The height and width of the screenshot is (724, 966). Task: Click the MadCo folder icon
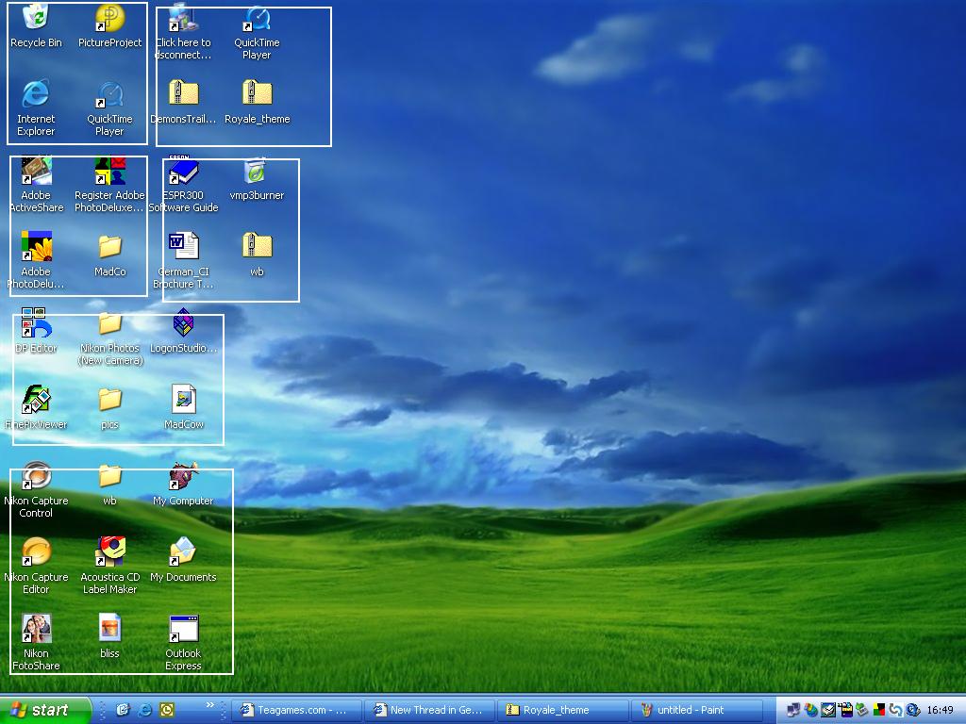(109, 248)
